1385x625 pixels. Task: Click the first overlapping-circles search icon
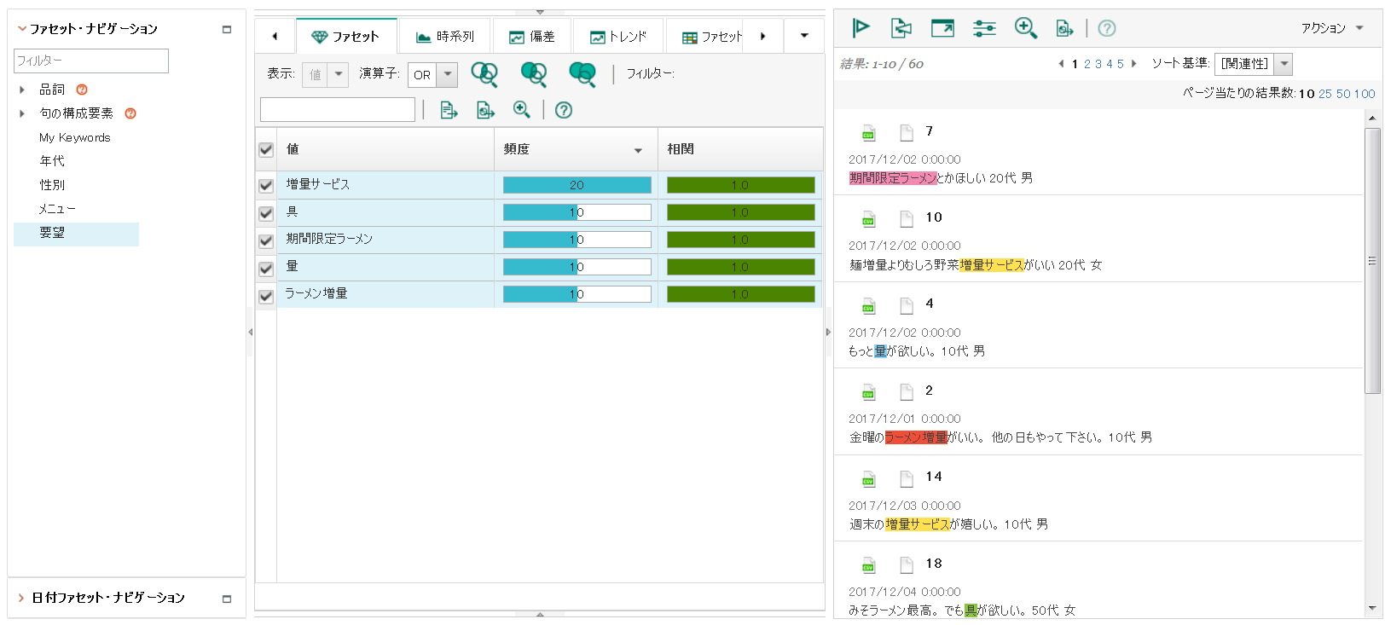click(484, 74)
